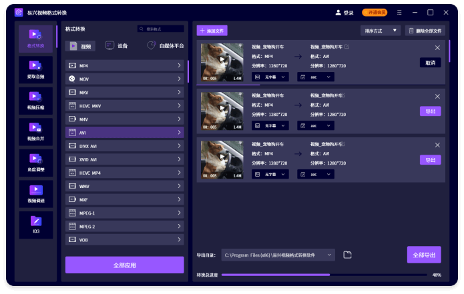Open the 排序方式 sort dropdown
The width and height of the screenshot is (464, 294).
(x=381, y=31)
